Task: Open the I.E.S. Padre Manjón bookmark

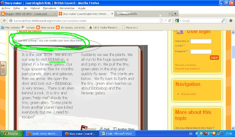Action: [105, 27]
